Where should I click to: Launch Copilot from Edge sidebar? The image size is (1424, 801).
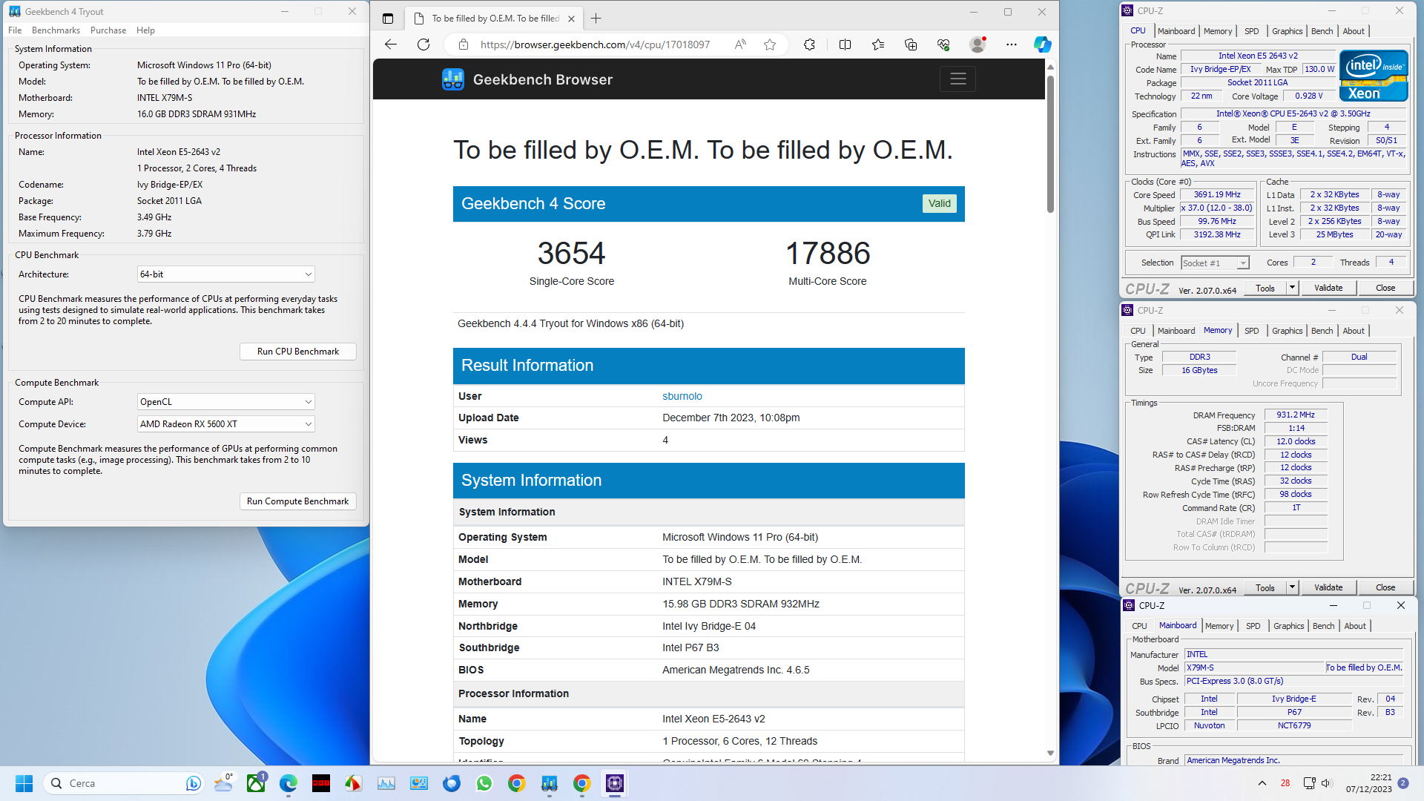click(1042, 44)
